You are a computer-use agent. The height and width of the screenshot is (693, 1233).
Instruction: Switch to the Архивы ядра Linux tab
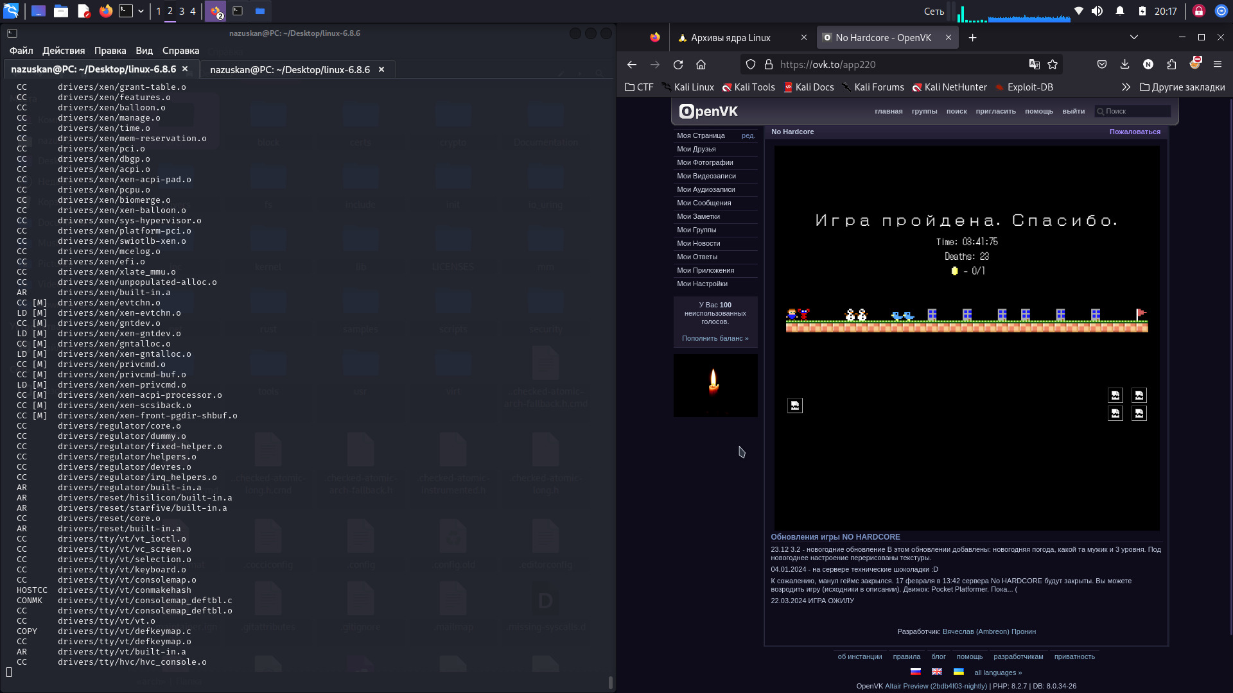731,38
